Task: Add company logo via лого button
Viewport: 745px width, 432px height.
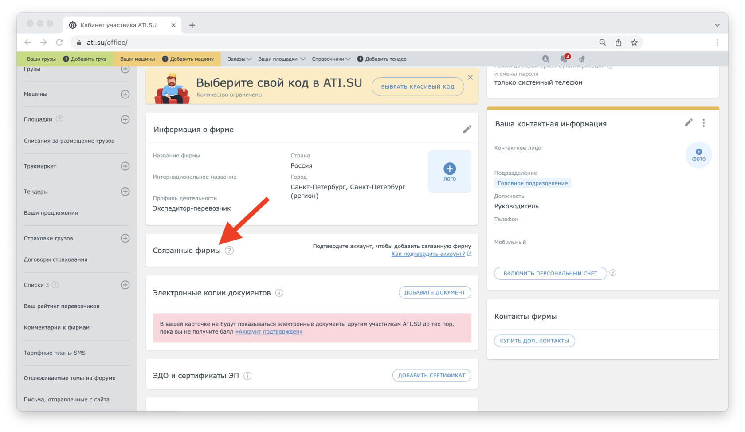Action: (x=450, y=172)
